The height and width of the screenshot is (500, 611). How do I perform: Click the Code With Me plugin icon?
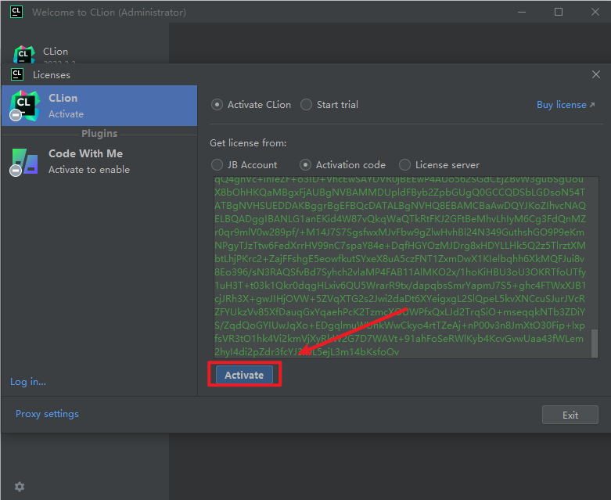(23, 161)
